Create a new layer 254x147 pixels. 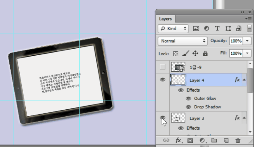pyautogui.click(x=226, y=140)
